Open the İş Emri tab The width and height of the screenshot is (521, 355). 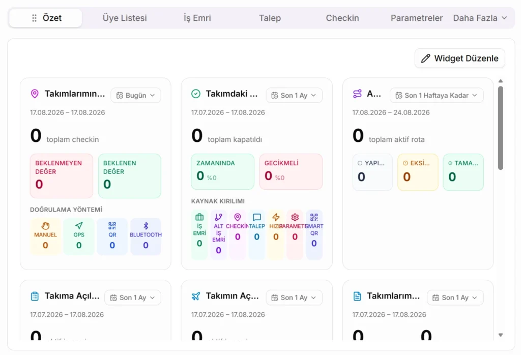point(197,18)
